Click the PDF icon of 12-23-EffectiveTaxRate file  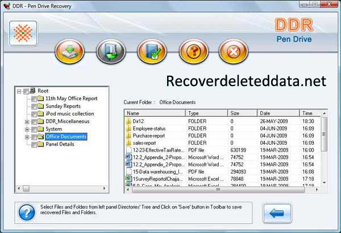(x=129, y=150)
